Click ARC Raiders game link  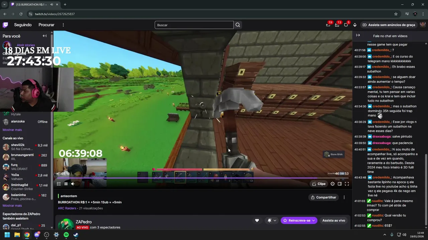coord(67,208)
